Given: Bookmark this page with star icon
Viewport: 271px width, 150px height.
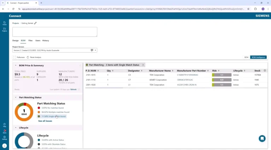Looking at the screenshot, I should click(x=248, y=9).
